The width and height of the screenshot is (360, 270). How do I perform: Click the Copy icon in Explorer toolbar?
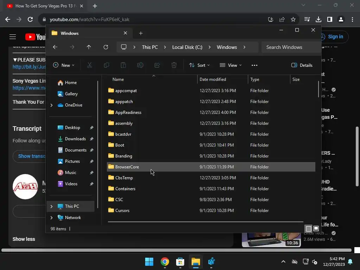coord(106,65)
